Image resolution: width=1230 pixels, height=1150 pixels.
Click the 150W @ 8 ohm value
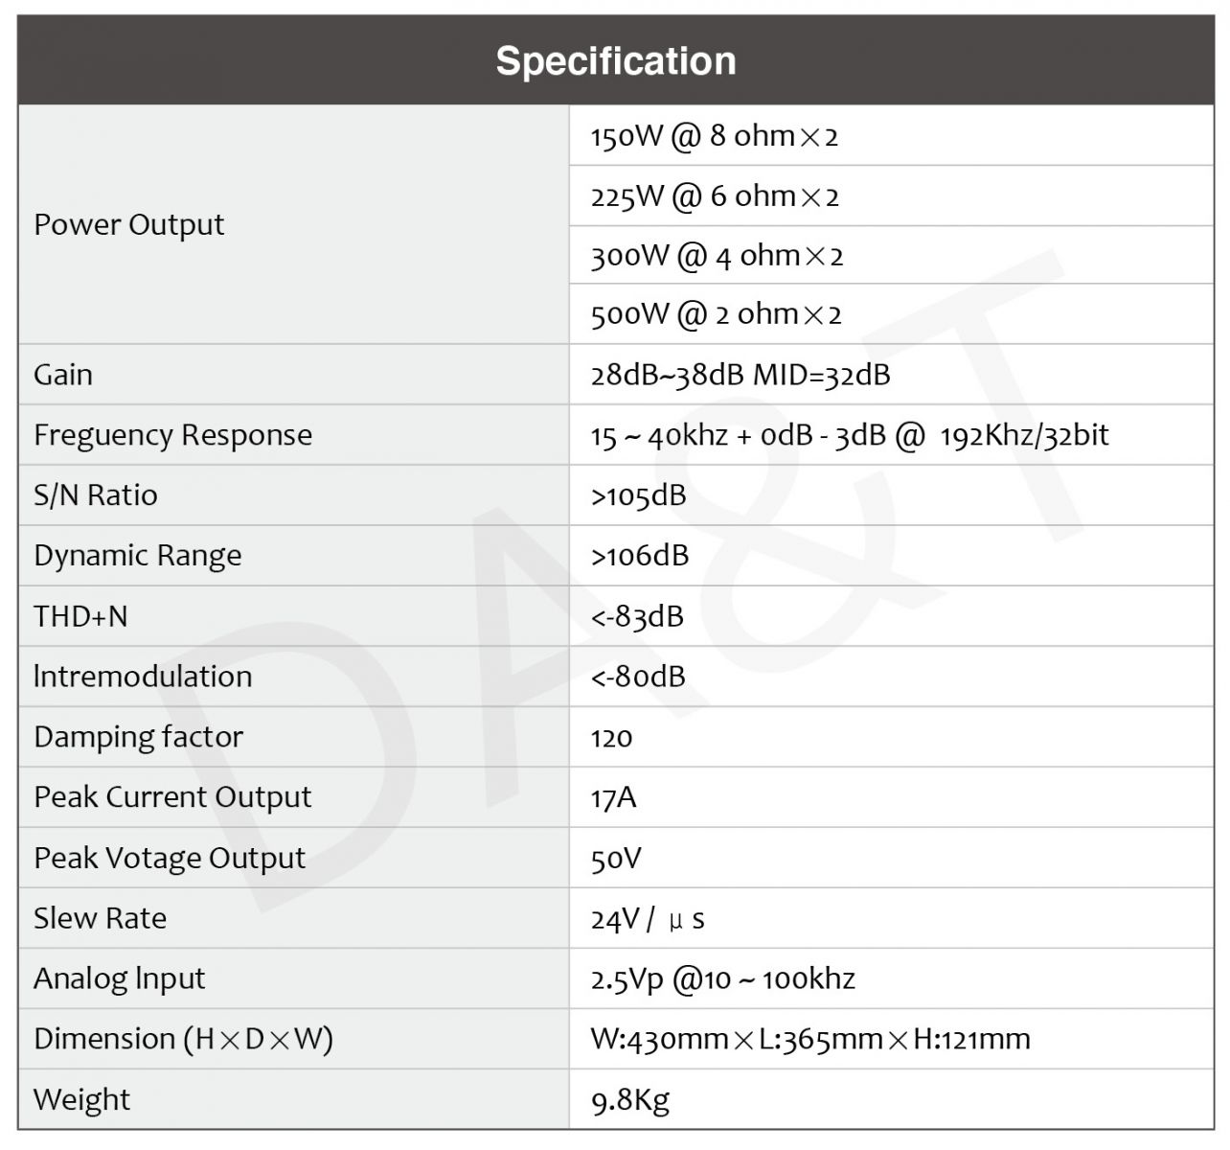point(714,136)
